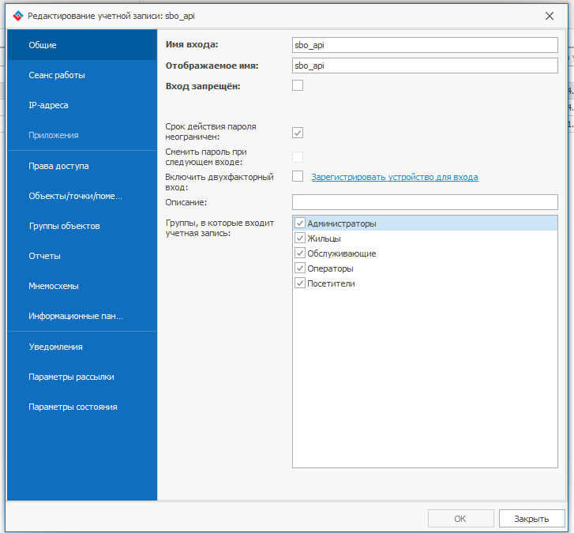This screenshot has height=533, width=574.
Task: Click 'Зарегистрировать устройство для входа' link
Action: coord(394,177)
